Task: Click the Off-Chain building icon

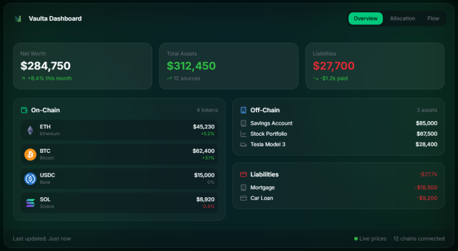Action: 243,110
